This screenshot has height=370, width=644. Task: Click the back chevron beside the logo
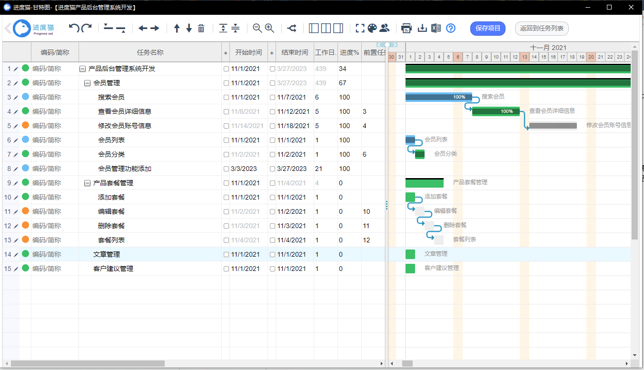[8, 28]
